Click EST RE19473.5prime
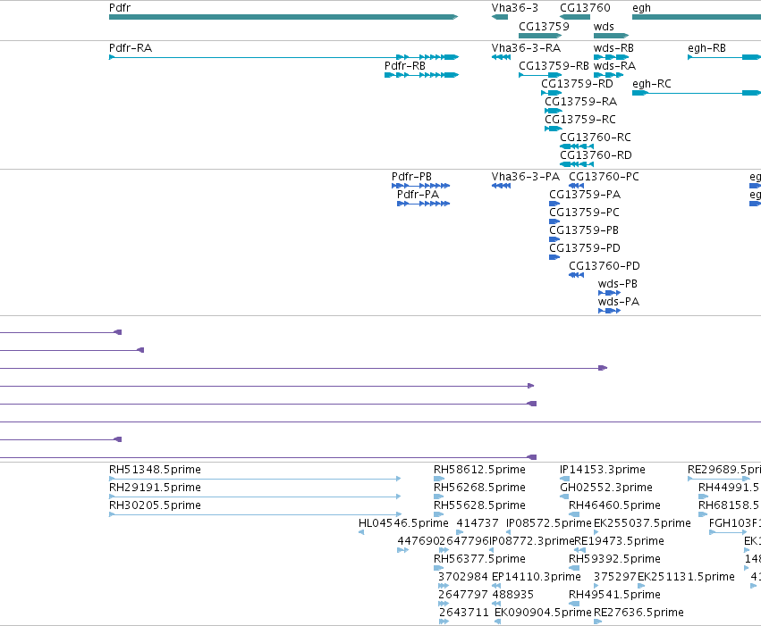The height and width of the screenshot is (626, 761). (579, 550)
